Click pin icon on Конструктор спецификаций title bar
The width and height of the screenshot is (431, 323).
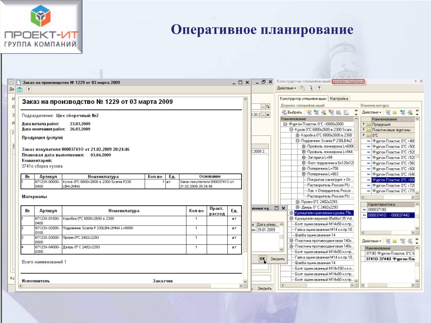pos(415,81)
